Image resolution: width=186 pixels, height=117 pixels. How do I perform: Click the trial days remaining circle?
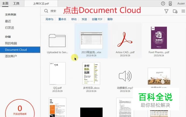(20, 108)
